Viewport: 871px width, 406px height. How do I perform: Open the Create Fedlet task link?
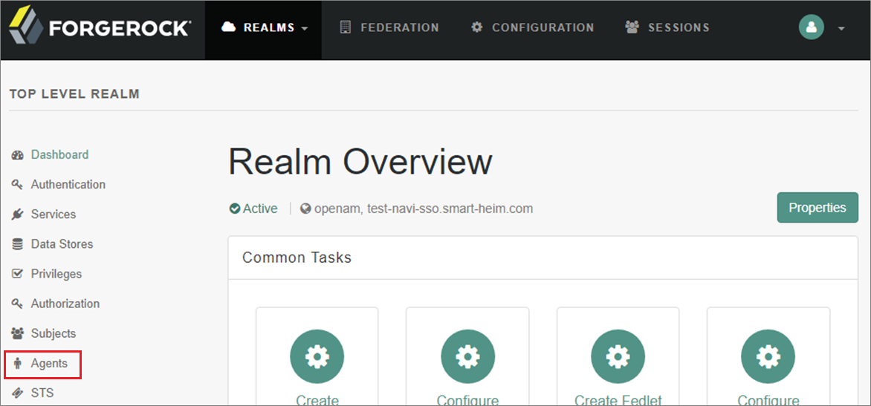(618, 400)
